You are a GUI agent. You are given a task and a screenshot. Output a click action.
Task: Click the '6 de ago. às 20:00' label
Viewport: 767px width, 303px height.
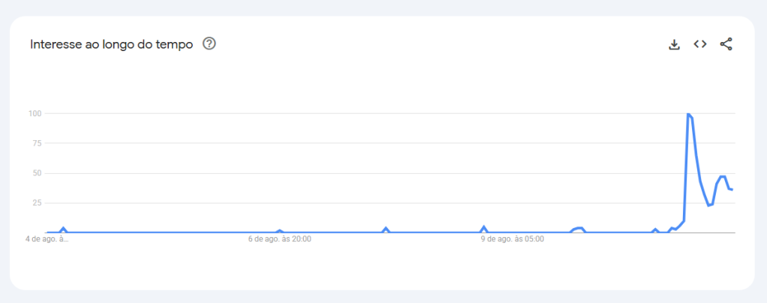coord(280,239)
